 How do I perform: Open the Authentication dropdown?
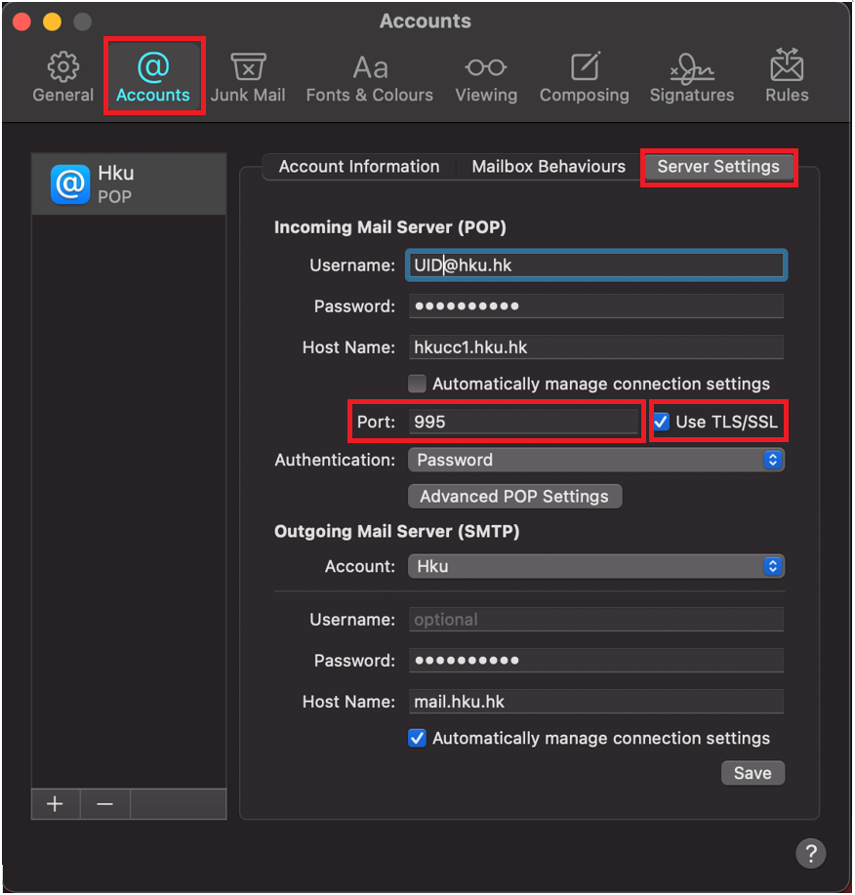[x=596, y=460]
